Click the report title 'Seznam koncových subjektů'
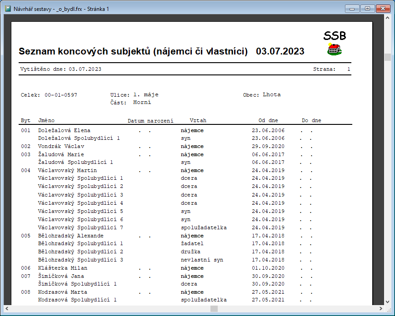Viewport: 395px width, 316px height. [x=133, y=51]
